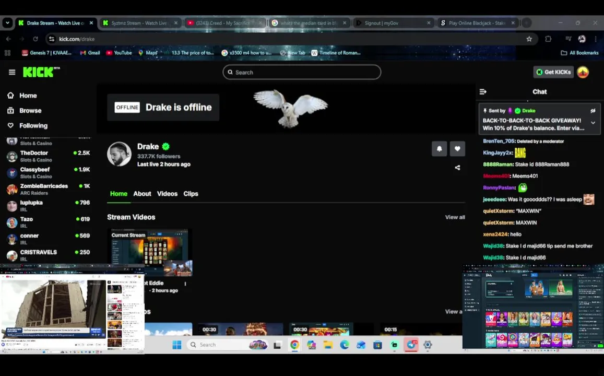The height and width of the screenshot is (376, 604).
Task: Switch to Signout | myGov tab
Action: (394, 23)
